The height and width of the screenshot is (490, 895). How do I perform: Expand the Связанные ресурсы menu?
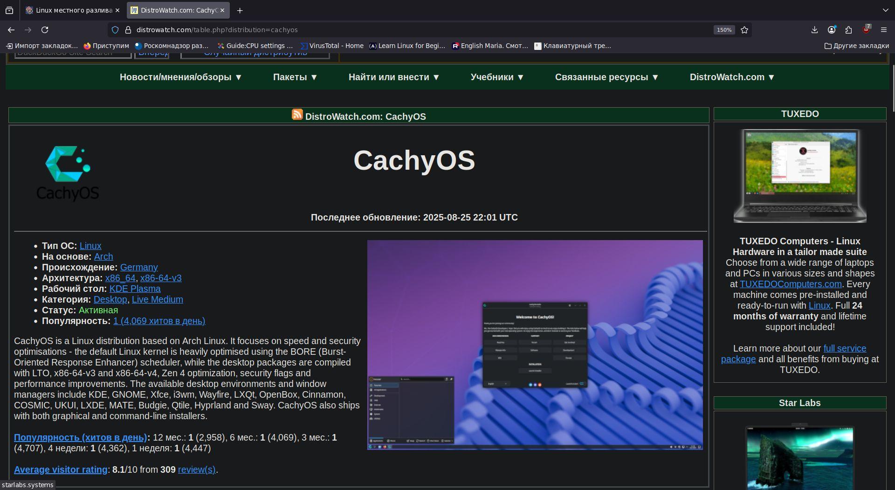click(607, 77)
